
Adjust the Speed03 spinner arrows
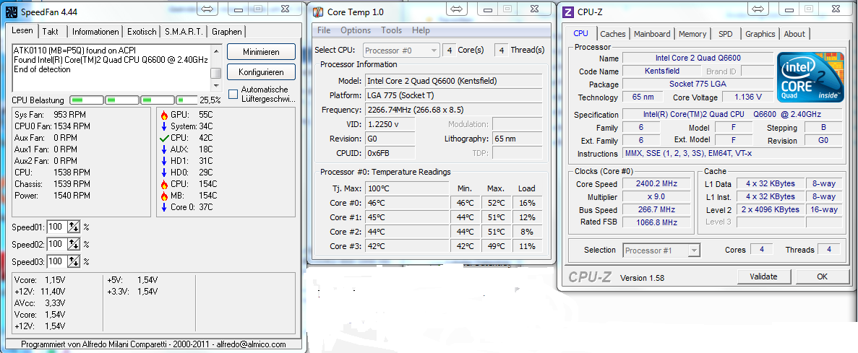[74, 261]
